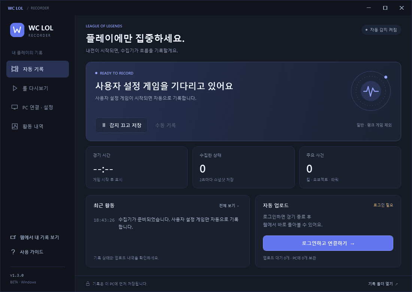
Task: Click the 자동 업로드 panel title
Action: [x=276, y=206]
